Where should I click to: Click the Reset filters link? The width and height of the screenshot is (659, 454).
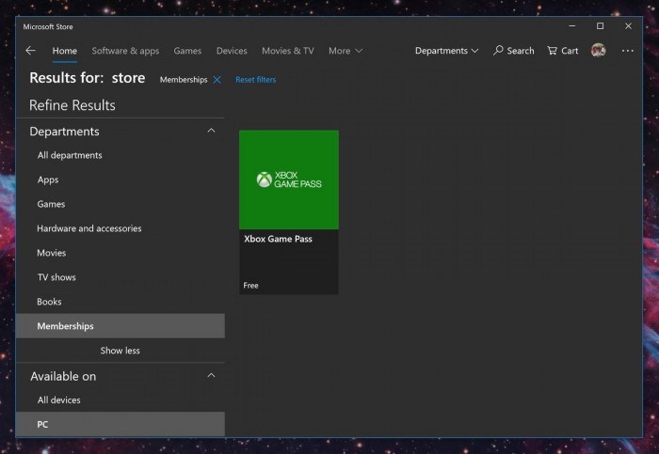(255, 80)
